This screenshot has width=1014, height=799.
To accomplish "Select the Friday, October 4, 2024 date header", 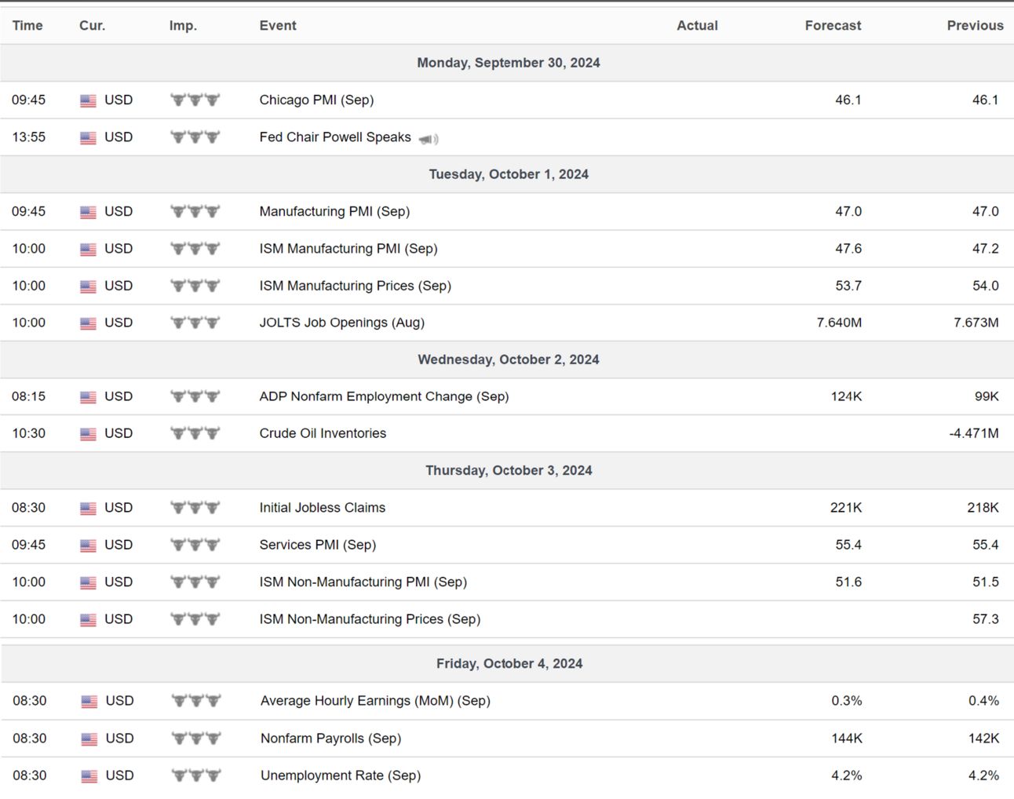I will click(x=509, y=662).
